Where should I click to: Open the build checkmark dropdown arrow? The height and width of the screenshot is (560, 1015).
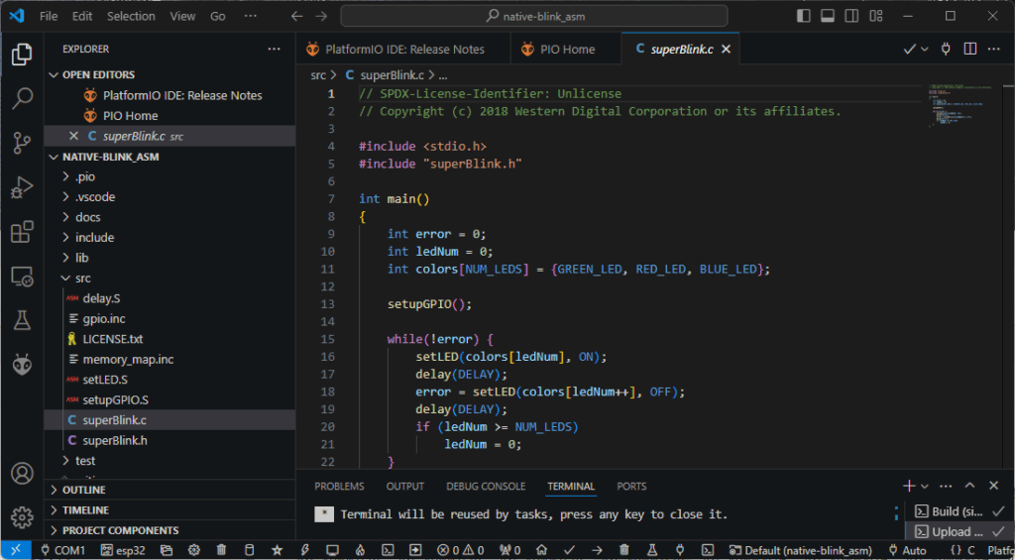[925, 49]
